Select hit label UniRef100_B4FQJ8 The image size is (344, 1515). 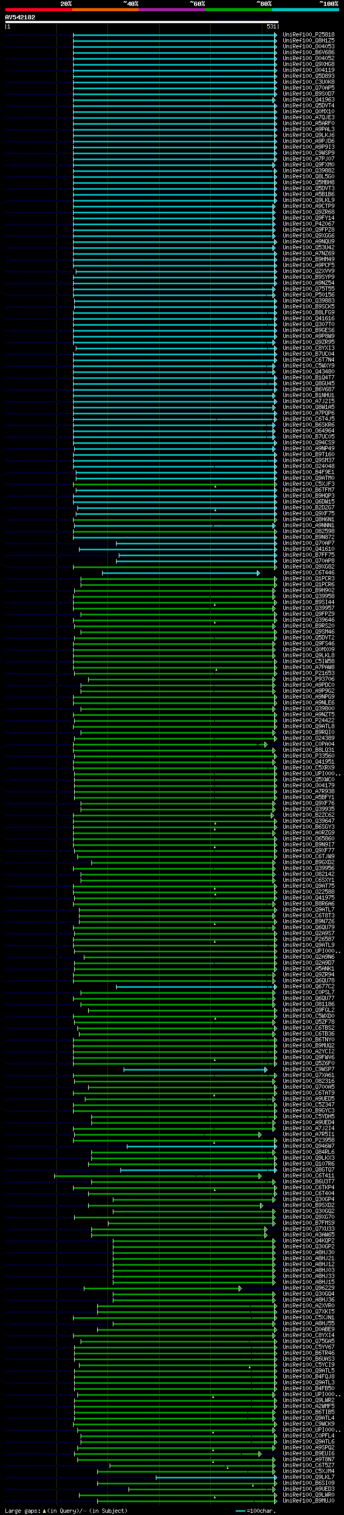[309, 1377]
